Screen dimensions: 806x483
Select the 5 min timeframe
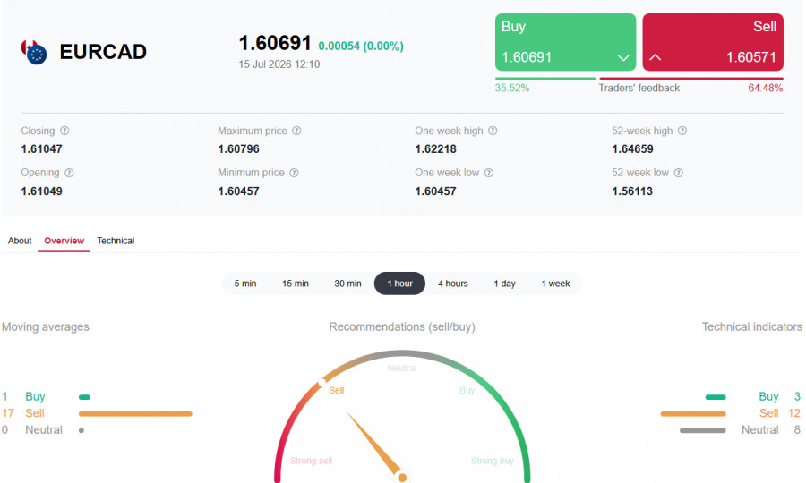245,284
